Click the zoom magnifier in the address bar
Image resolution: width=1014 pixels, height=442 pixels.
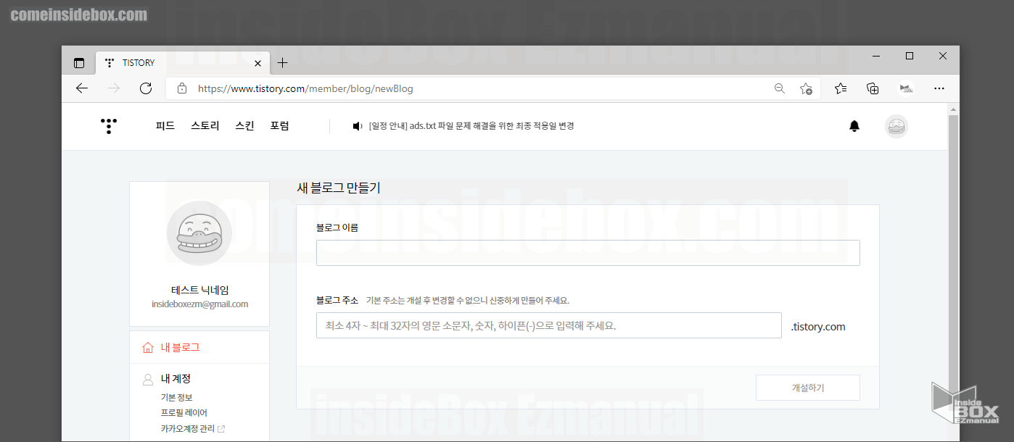pos(780,88)
